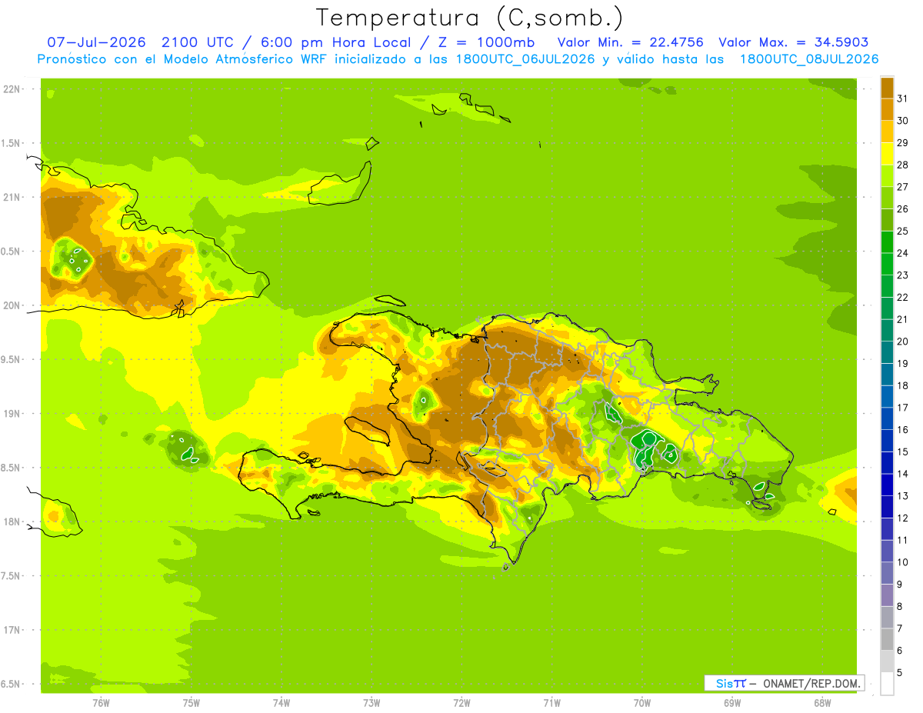Viewport: 923px width, 713px height.
Task: Pick the golden legend band between 29 and 30
Action: click(887, 132)
